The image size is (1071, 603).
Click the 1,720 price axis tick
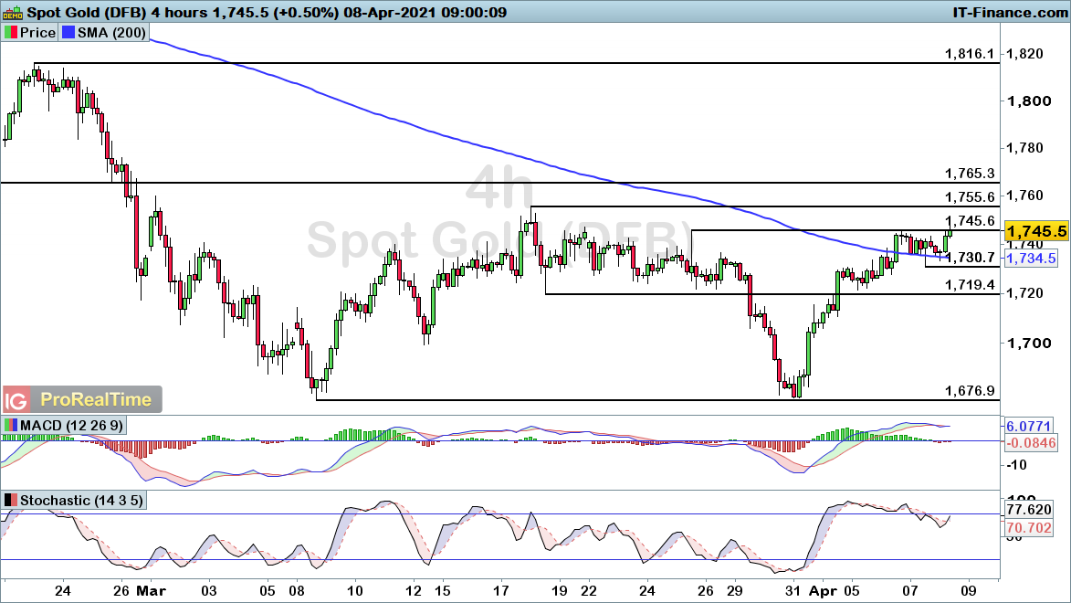pyautogui.click(x=1025, y=293)
